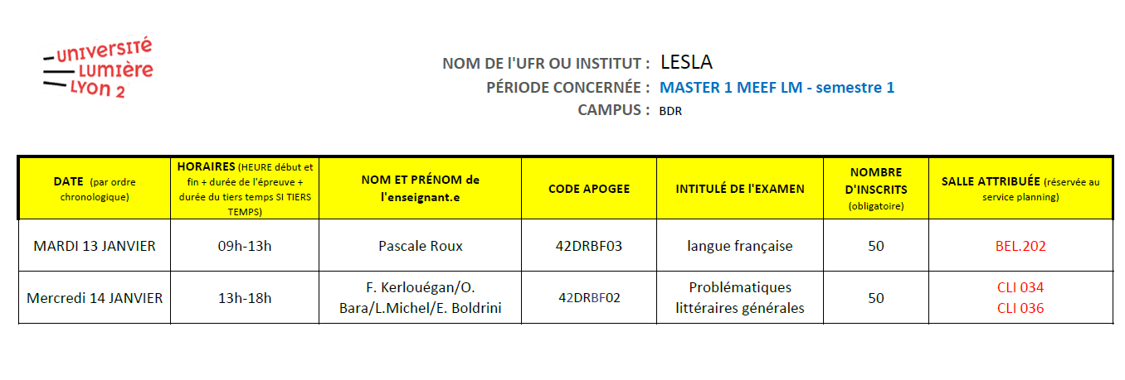Viewport: 1125px width, 380px height.
Task: Click the DATE column header
Action: pos(95,189)
